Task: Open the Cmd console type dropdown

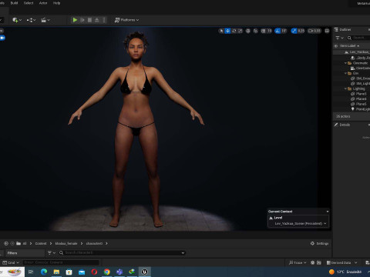Action: coord(11,262)
